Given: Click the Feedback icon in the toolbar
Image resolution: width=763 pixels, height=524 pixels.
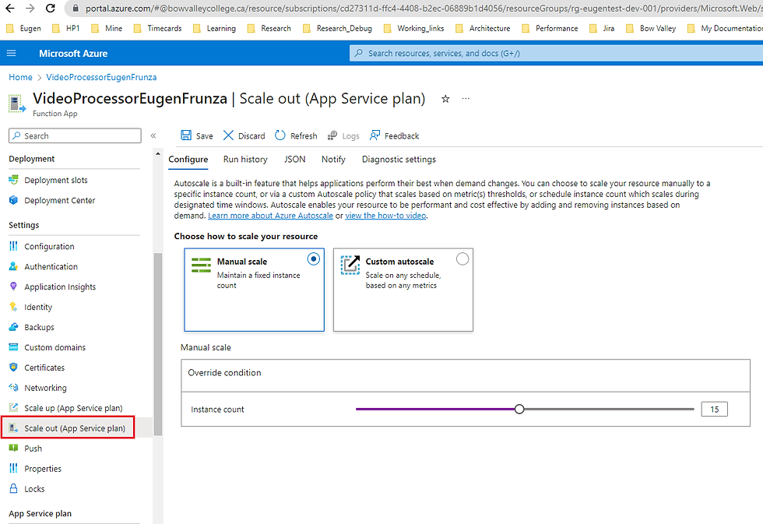Looking at the screenshot, I should 374,135.
